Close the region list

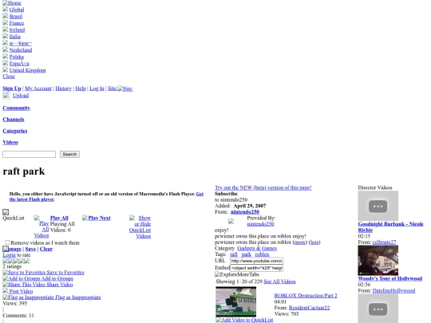(x=9, y=77)
